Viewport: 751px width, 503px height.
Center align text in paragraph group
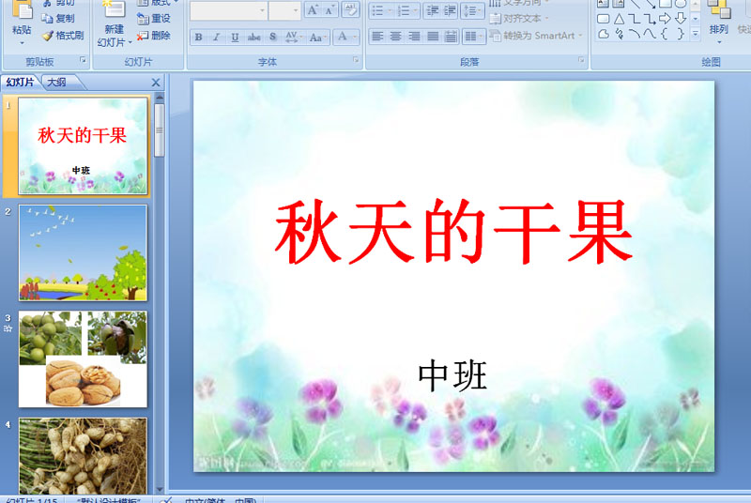(395, 37)
